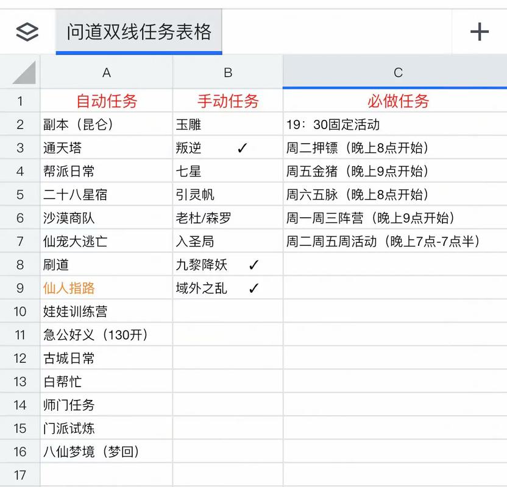Screen dimensions: 507x487
Task: Select orange cell 仙人指路
Action: [x=107, y=288]
